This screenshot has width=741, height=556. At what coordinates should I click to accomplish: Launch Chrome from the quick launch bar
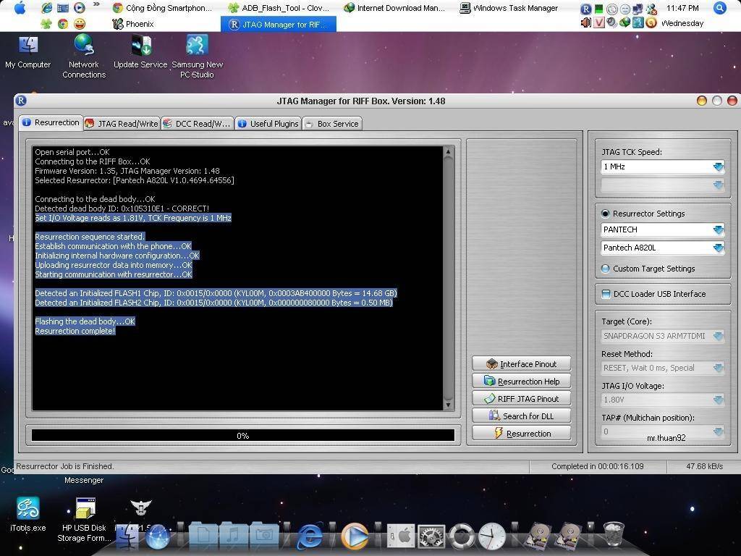pos(62,24)
